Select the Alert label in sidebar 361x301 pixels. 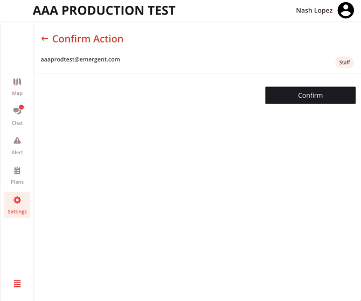(17, 153)
